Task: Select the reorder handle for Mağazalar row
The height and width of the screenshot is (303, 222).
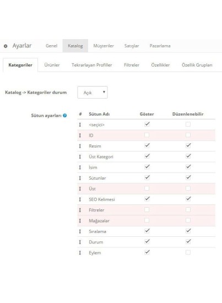Action: pyautogui.click(x=80, y=221)
